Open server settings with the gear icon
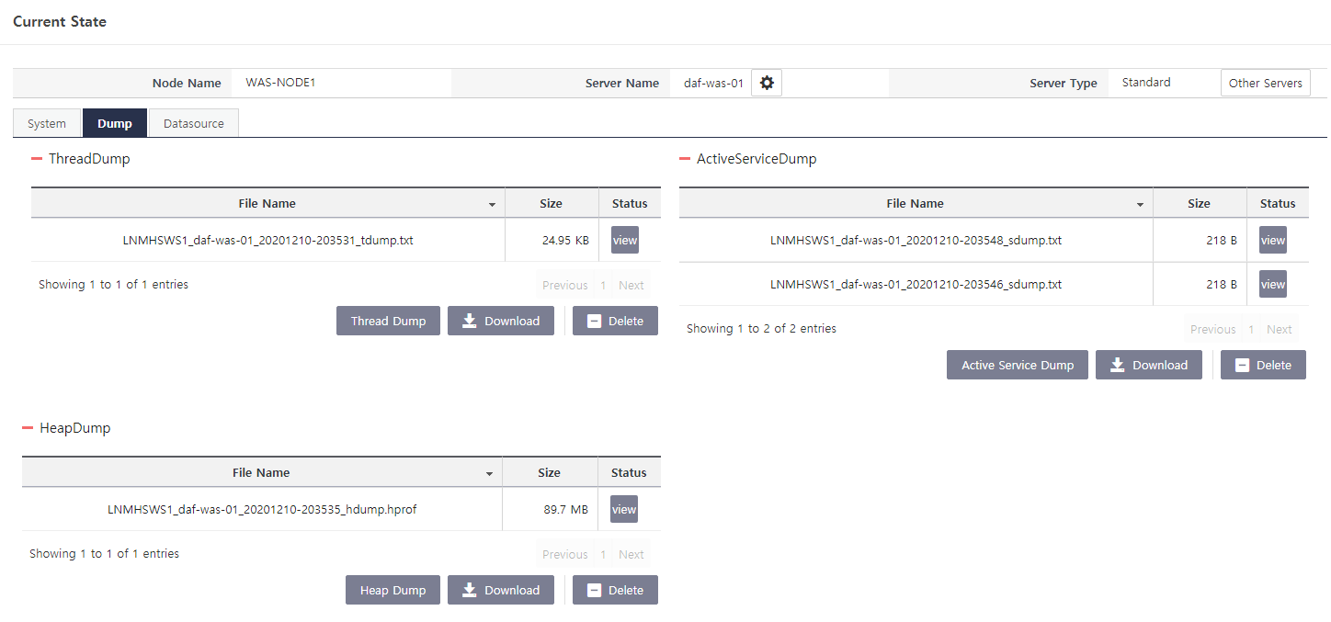 coord(766,82)
